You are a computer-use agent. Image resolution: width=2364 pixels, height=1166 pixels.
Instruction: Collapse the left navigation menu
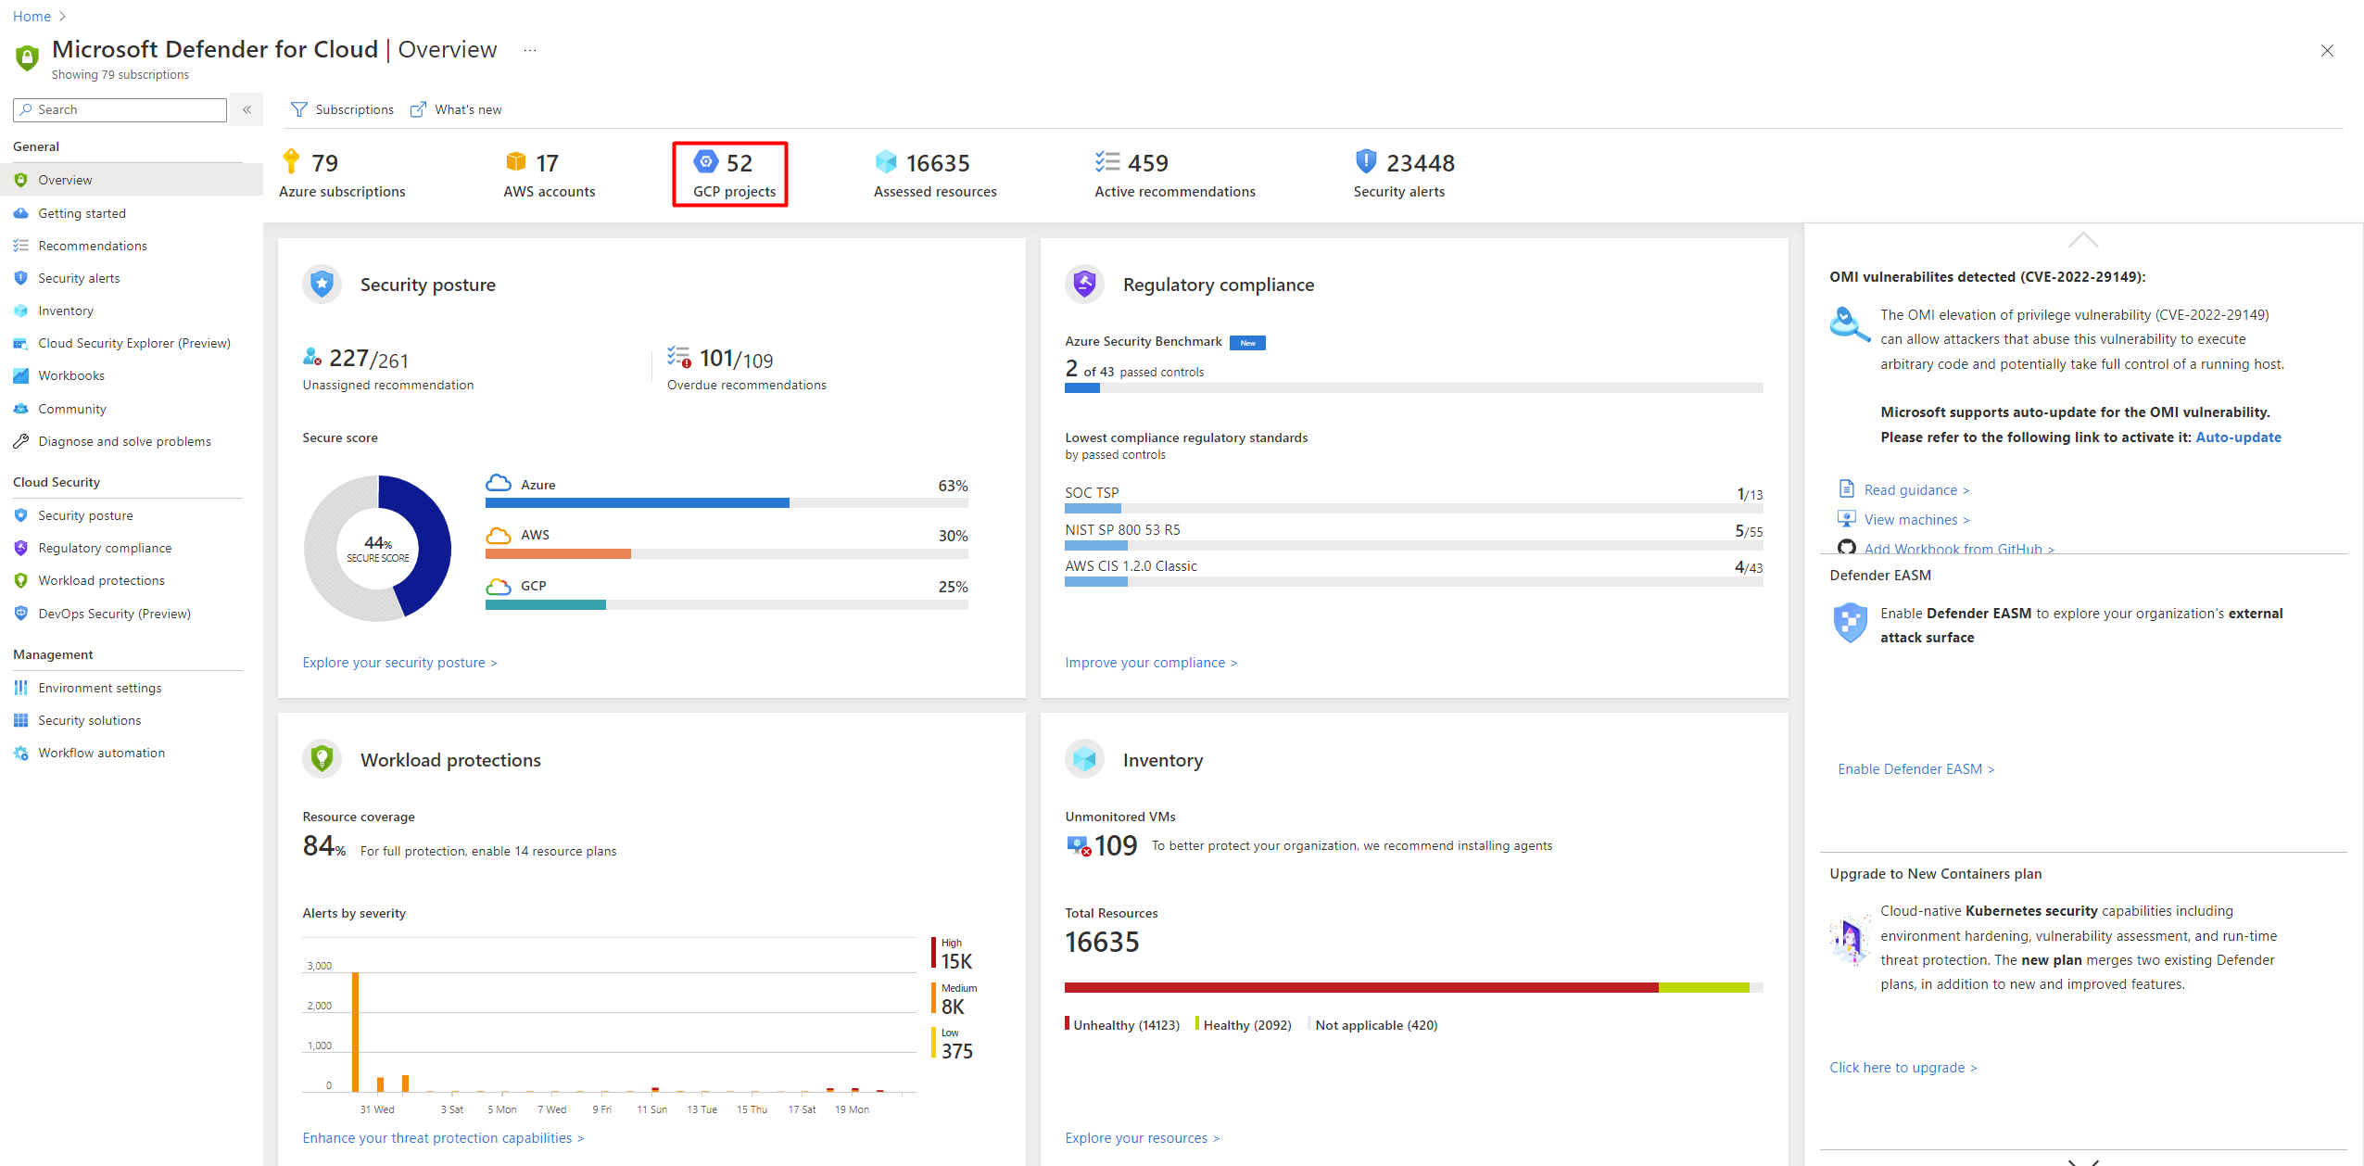pos(247,109)
